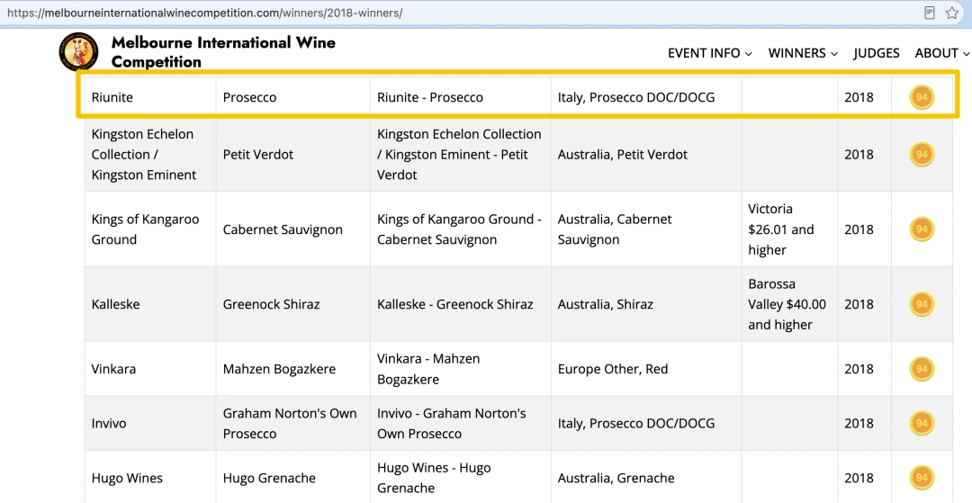Click the 94 medal in the Kalleske row

coord(922,304)
